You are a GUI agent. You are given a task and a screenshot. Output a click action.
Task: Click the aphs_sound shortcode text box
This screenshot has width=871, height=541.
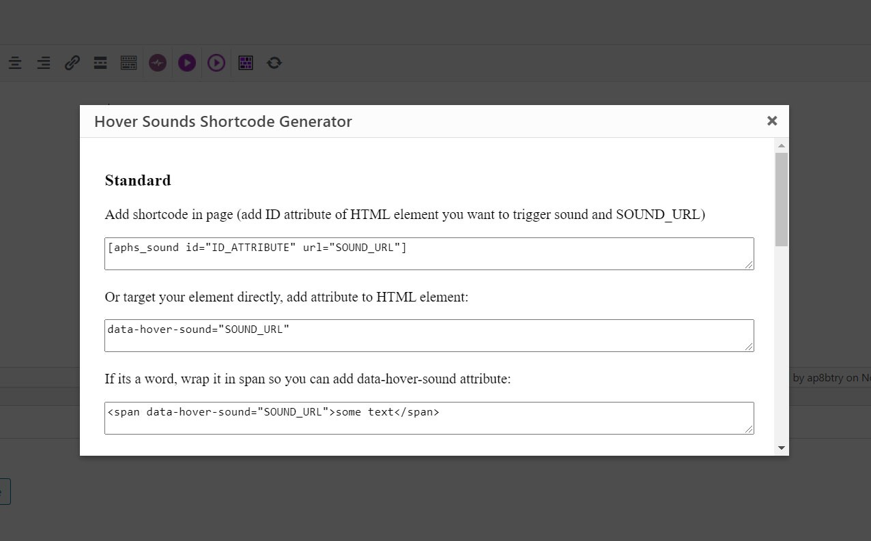point(429,254)
